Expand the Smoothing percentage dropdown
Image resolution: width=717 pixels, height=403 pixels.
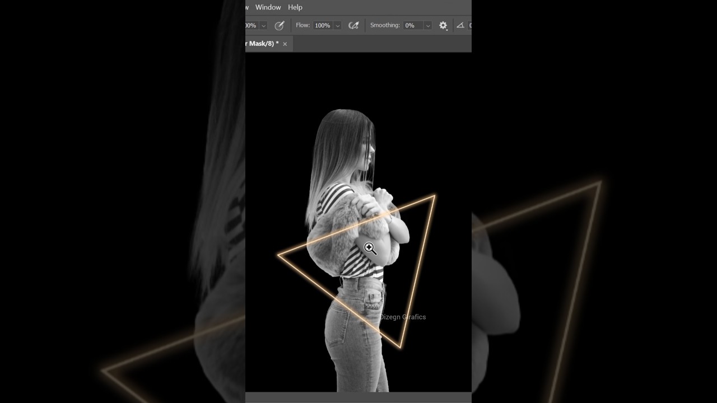point(428,26)
